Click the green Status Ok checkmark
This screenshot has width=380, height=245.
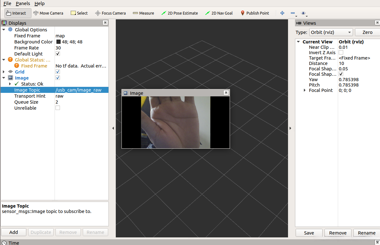17,84
